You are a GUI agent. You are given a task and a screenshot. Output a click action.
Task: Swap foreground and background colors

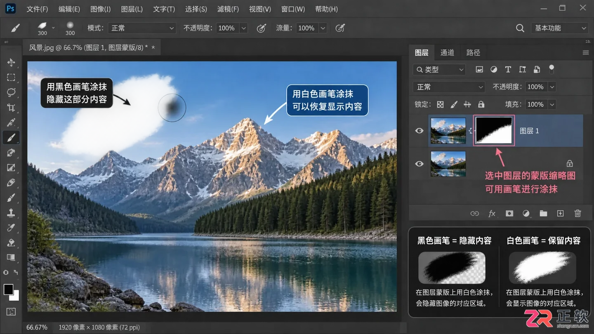click(16, 273)
